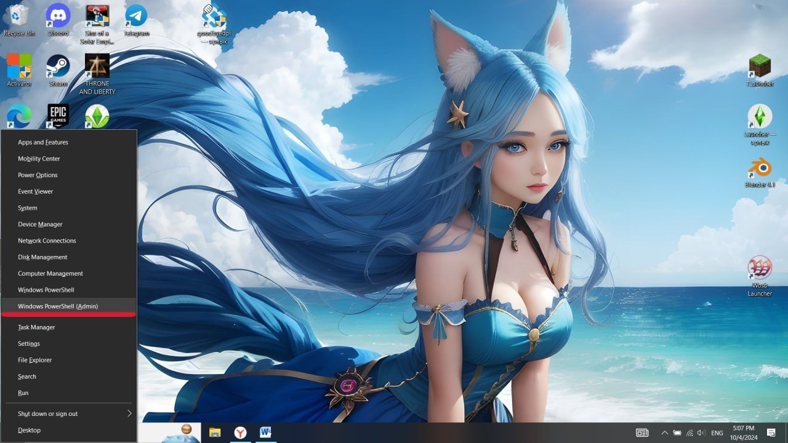788x443 pixels.
Task: Open the 5:07 PM clock and date
Action: coord(744,433)
